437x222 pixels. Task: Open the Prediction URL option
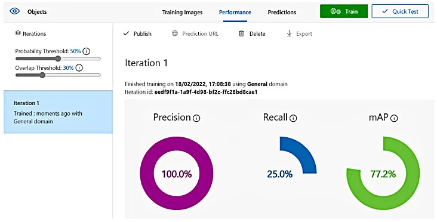[x=200, y=33]
